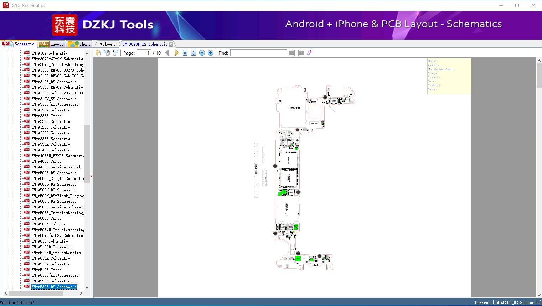Click the PDF icon beside SM-A320Y Schematic

(27, 110)
